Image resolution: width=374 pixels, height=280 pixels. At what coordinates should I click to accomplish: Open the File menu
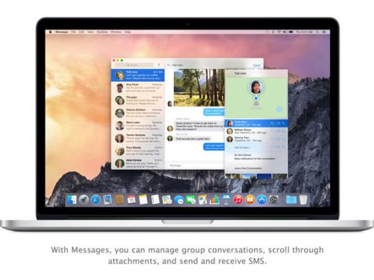tap(73, 32)
